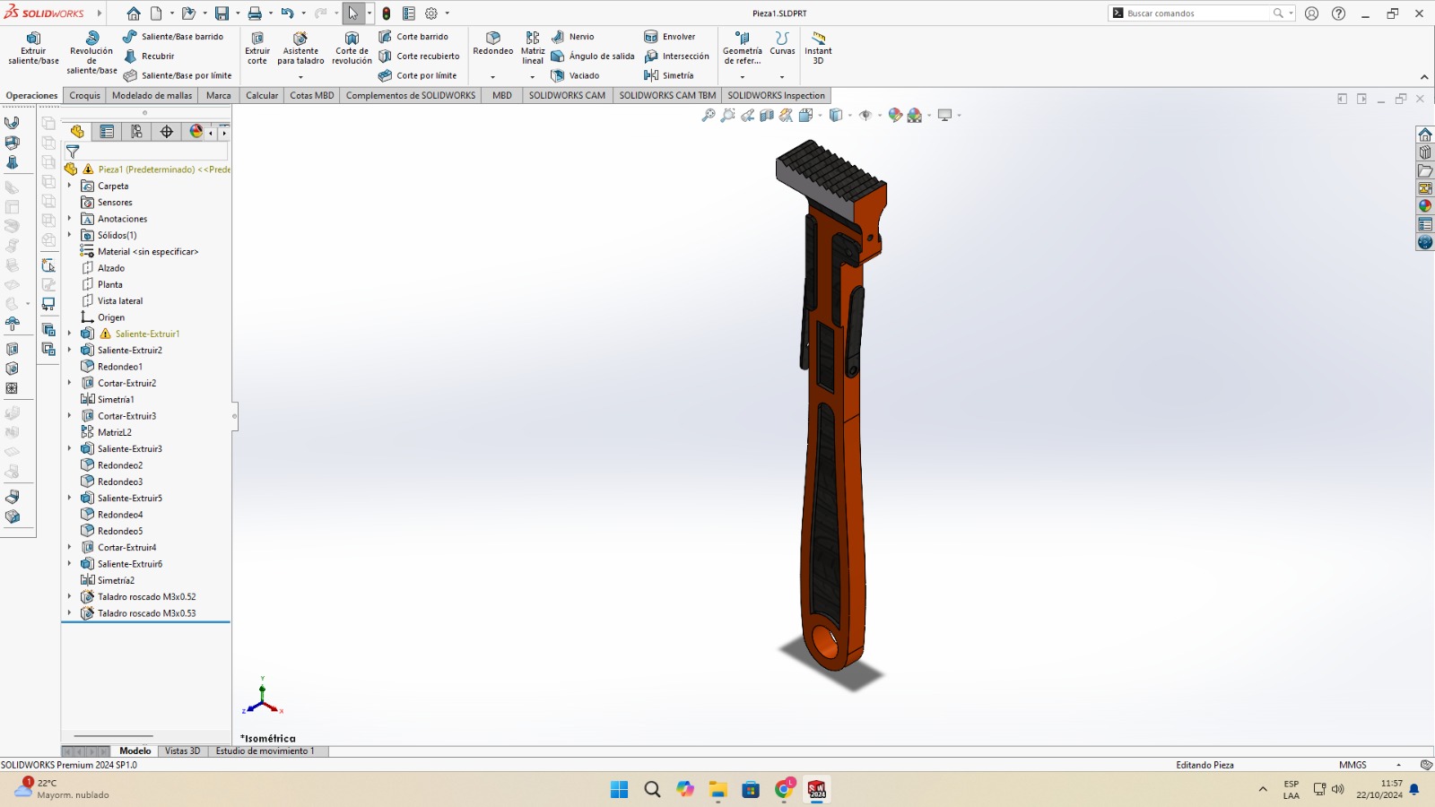Viewport: 1435px width, 807px height.
Task: Select the Redondeo fillet tool
Action: point(493,43)
